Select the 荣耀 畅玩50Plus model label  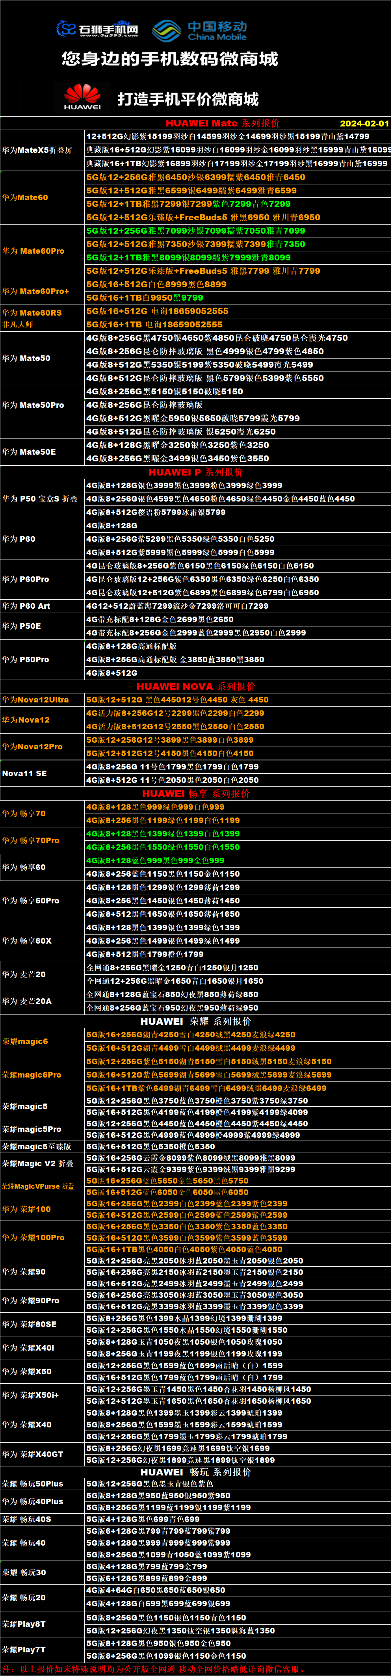coord(33,1484)
